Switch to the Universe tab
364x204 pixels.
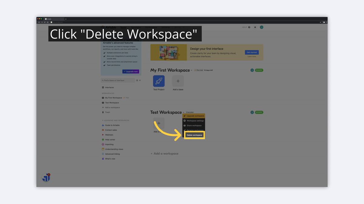(x=166, y=27)
